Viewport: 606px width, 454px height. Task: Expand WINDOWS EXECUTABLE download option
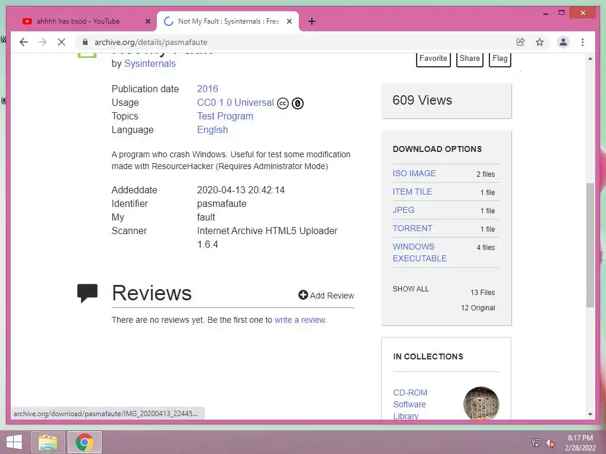tap(420, 252)
